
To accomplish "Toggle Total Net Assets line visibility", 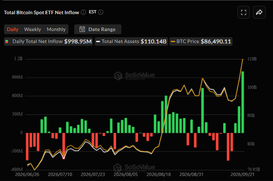I will (x=131, y=42).
